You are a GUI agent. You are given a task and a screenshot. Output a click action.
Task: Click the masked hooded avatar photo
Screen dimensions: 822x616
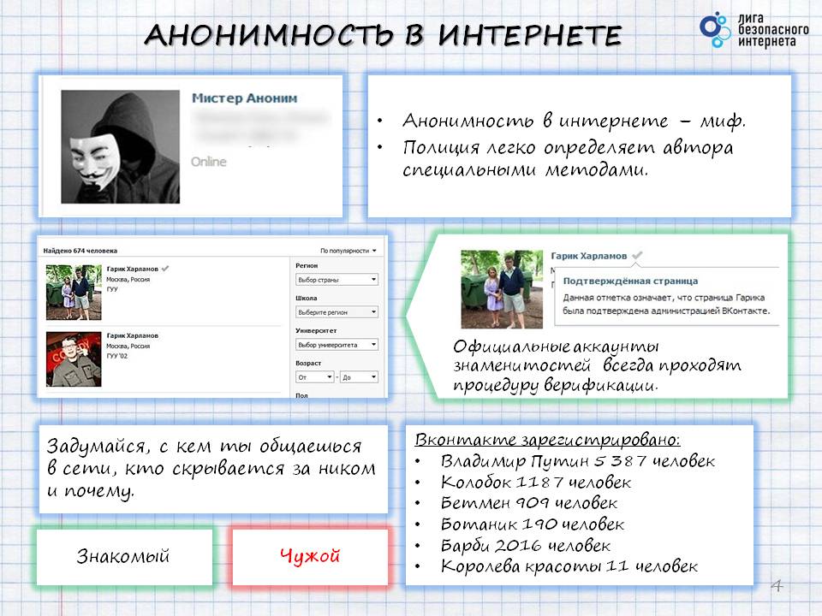[x=120, y=146]
